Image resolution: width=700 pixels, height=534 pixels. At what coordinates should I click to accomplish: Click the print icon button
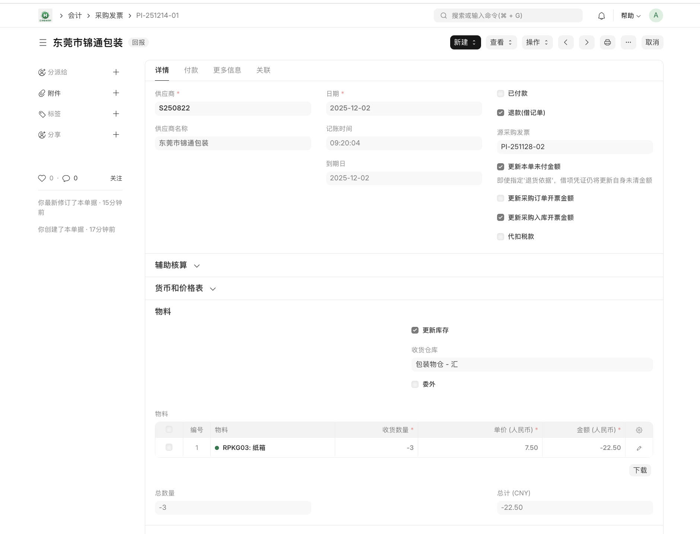[x=607, y=42]
